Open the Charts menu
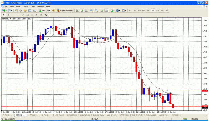This screenshot has height=121, width=209. [x=25, y=6]
